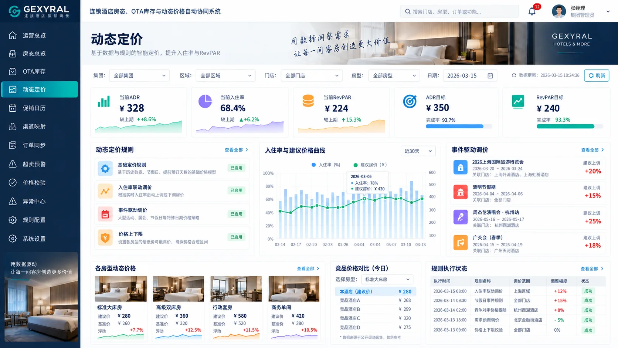Click the 广交会（春季） event icon
The width and height of the screenshot is (618, 348).
[x=461, y=243]
